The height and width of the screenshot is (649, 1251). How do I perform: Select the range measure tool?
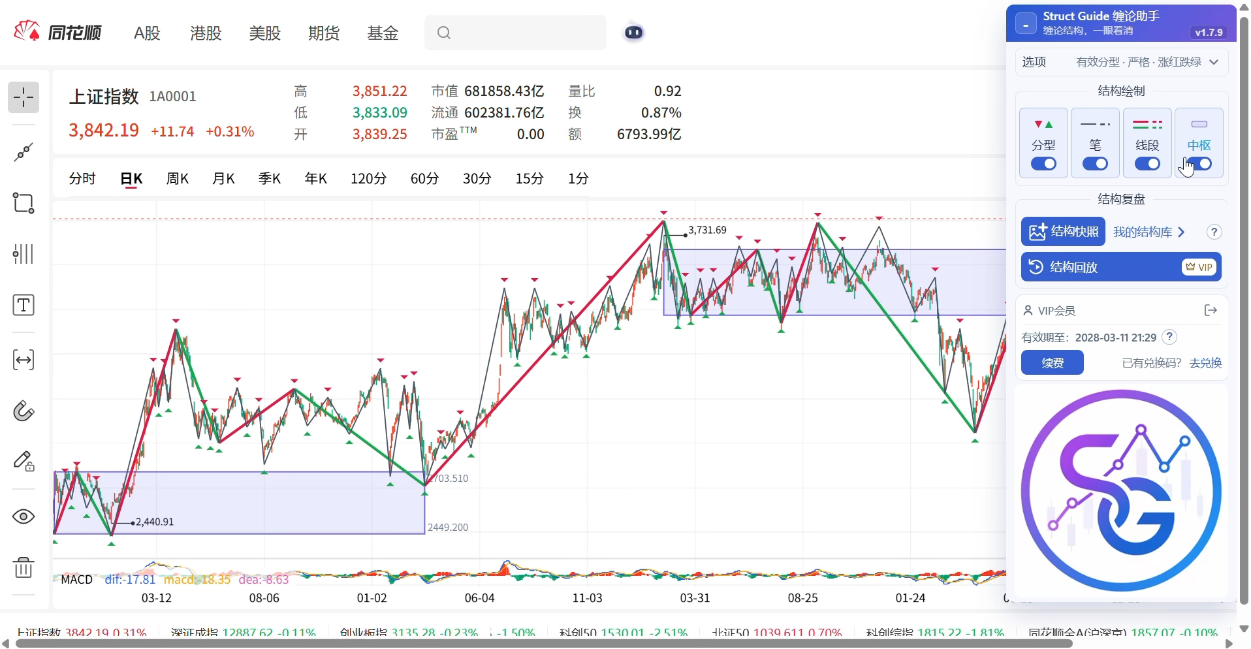pos(24,360)
